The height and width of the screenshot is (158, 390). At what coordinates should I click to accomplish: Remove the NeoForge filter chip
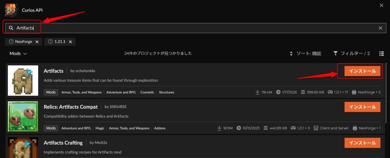point(37,42)
